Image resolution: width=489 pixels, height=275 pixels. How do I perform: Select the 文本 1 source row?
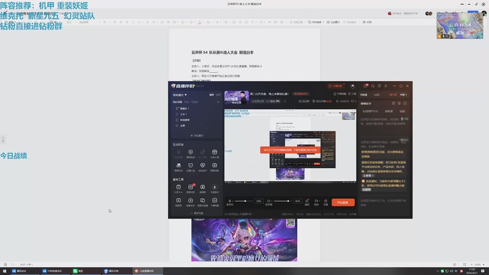point(196,114)
